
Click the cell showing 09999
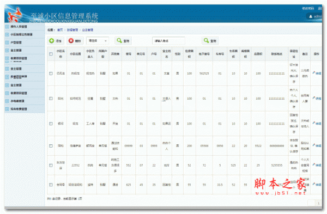129,146
